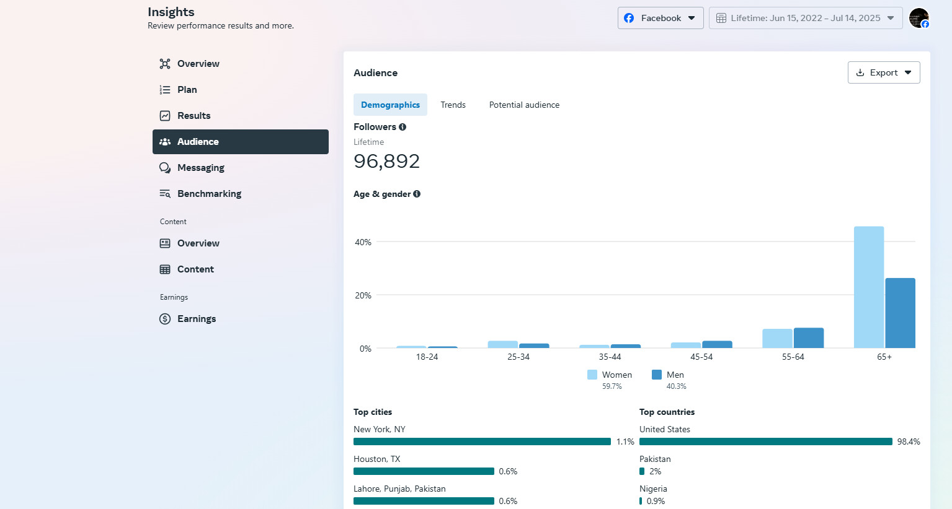
Task: Click the Overview network icon in sidebar
Action: 165,64
